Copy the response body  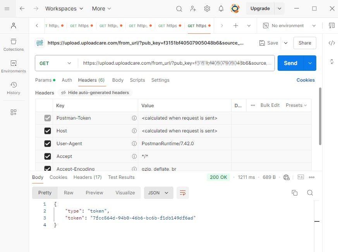295,193
